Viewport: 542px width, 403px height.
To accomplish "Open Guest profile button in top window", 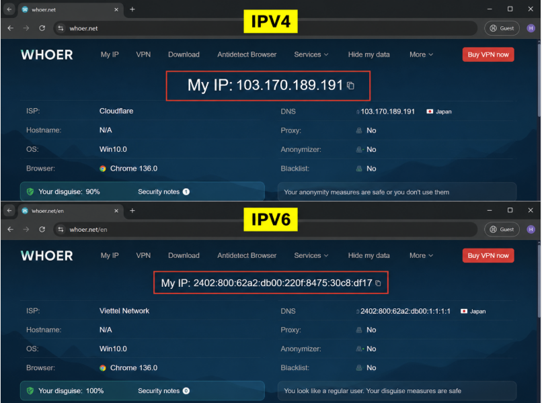I will (502, 28).
